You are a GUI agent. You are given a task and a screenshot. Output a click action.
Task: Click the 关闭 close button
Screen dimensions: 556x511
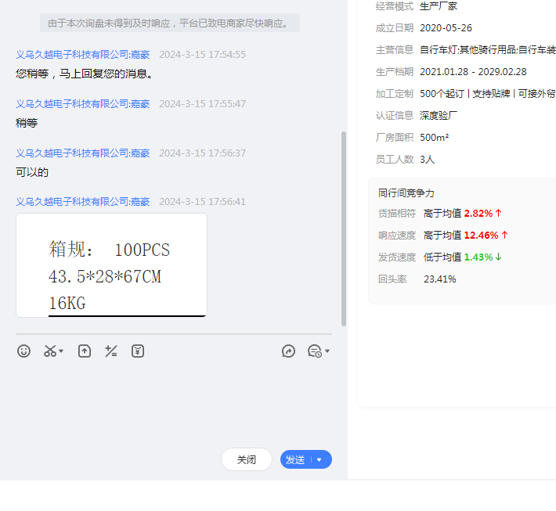tap(246, 459)
